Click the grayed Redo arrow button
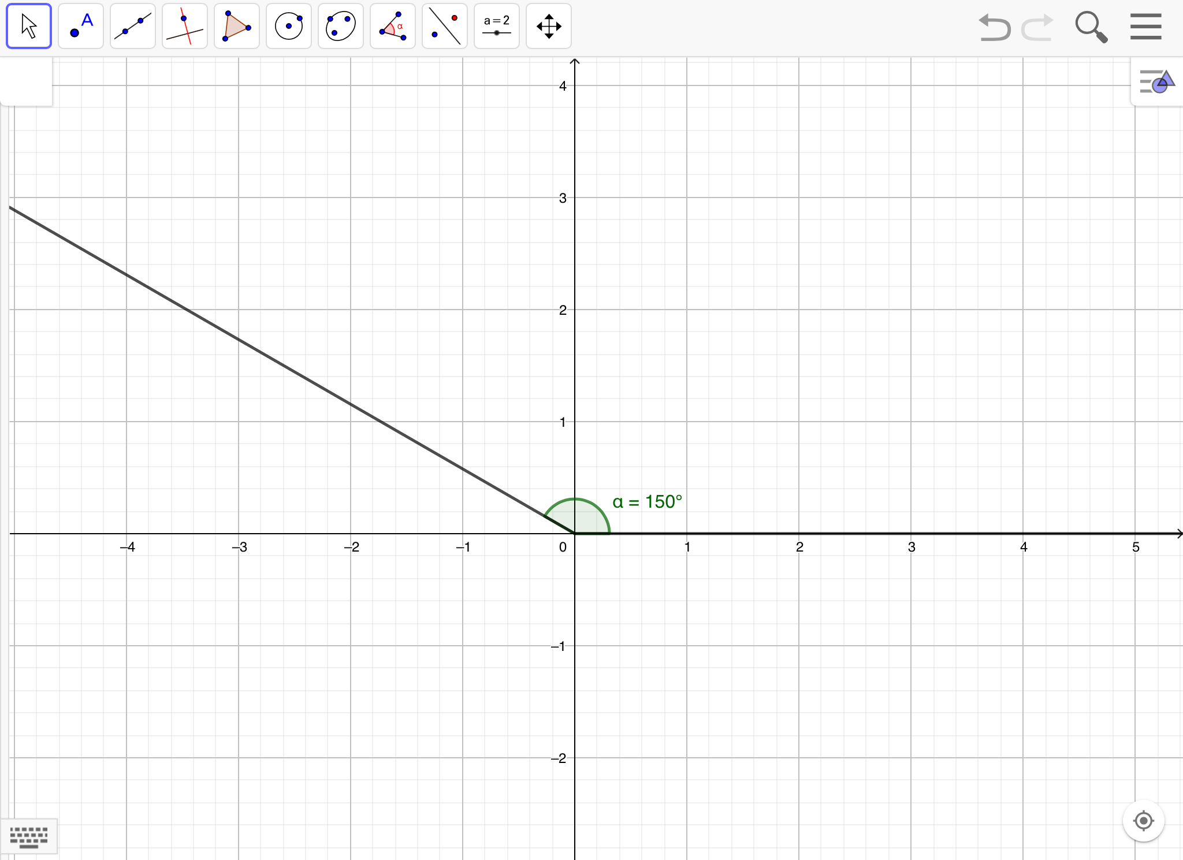 tap(1037, 27)
